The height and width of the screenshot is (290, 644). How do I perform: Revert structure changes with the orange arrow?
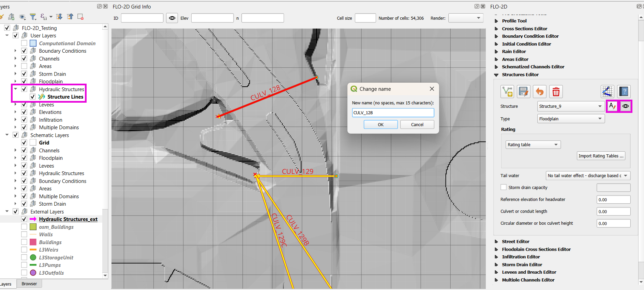point(540,91)
